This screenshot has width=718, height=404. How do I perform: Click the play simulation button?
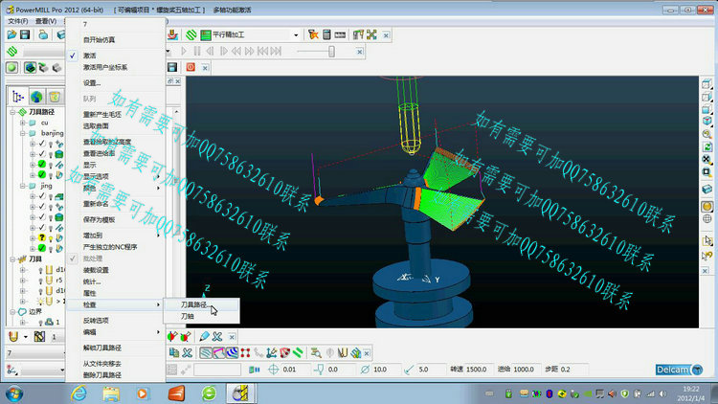point(184,52)
